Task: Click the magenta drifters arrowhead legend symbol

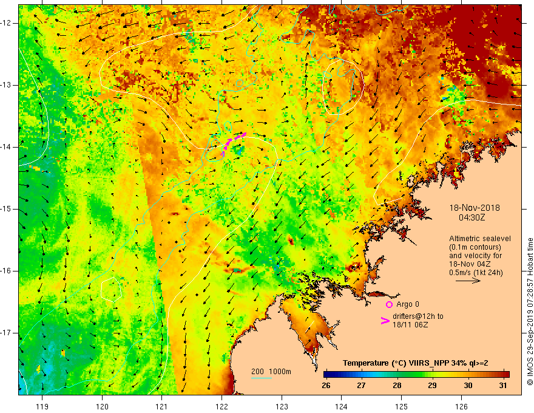Action: coord(385,321)
